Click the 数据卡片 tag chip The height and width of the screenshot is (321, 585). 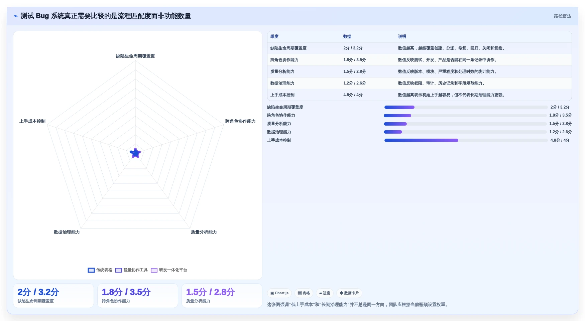click(x=349, y=293)
